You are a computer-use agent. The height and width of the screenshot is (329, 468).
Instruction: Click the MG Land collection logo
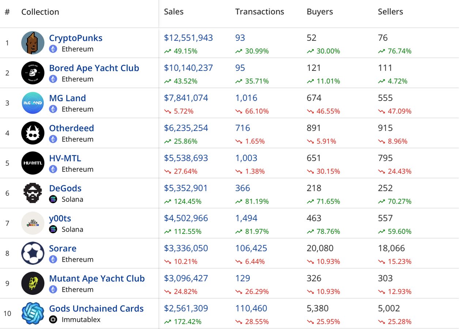point(33,103)
